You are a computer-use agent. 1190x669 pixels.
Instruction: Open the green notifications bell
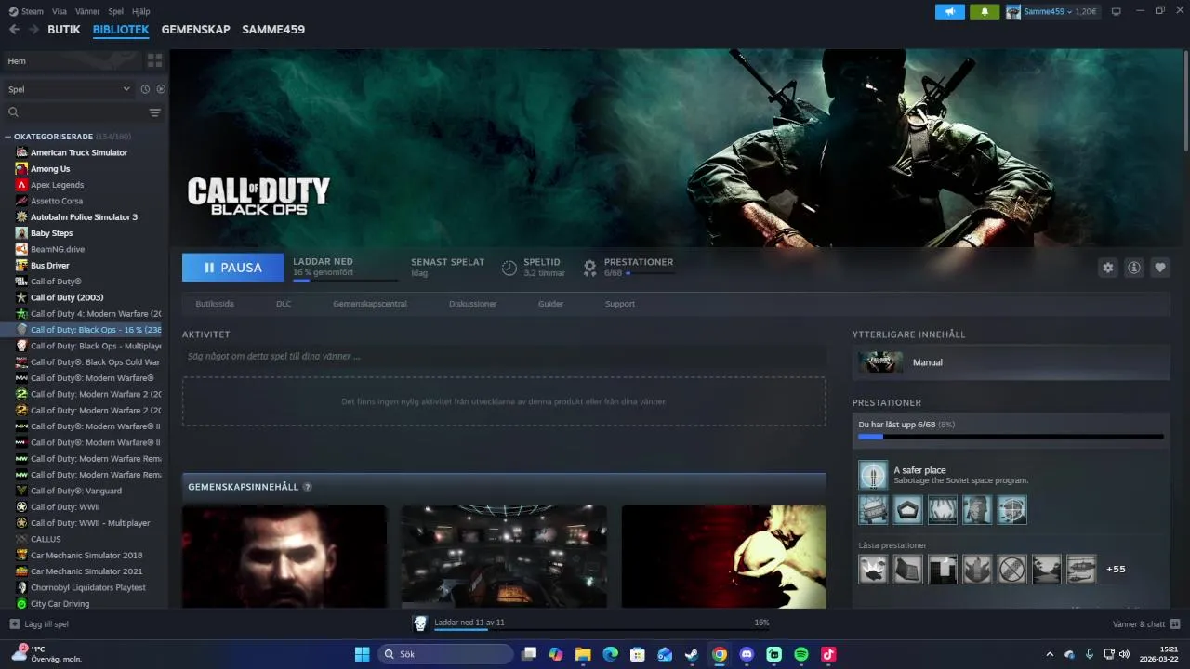[985, 11]
